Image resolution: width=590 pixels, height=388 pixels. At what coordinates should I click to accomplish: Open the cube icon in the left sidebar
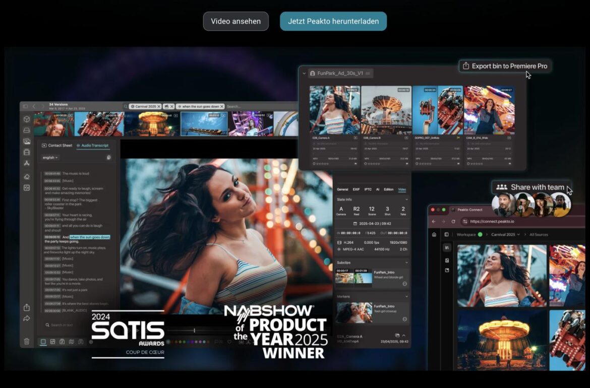click(x=27, y=119)
